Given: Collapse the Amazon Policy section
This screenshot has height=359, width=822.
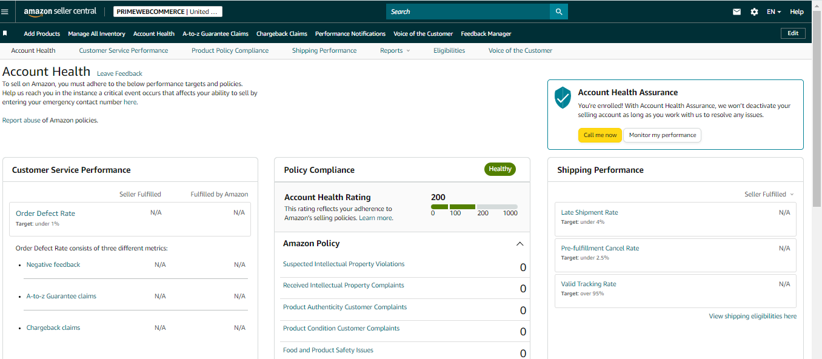Looking at the screenshot, I should tap(520, 244).
